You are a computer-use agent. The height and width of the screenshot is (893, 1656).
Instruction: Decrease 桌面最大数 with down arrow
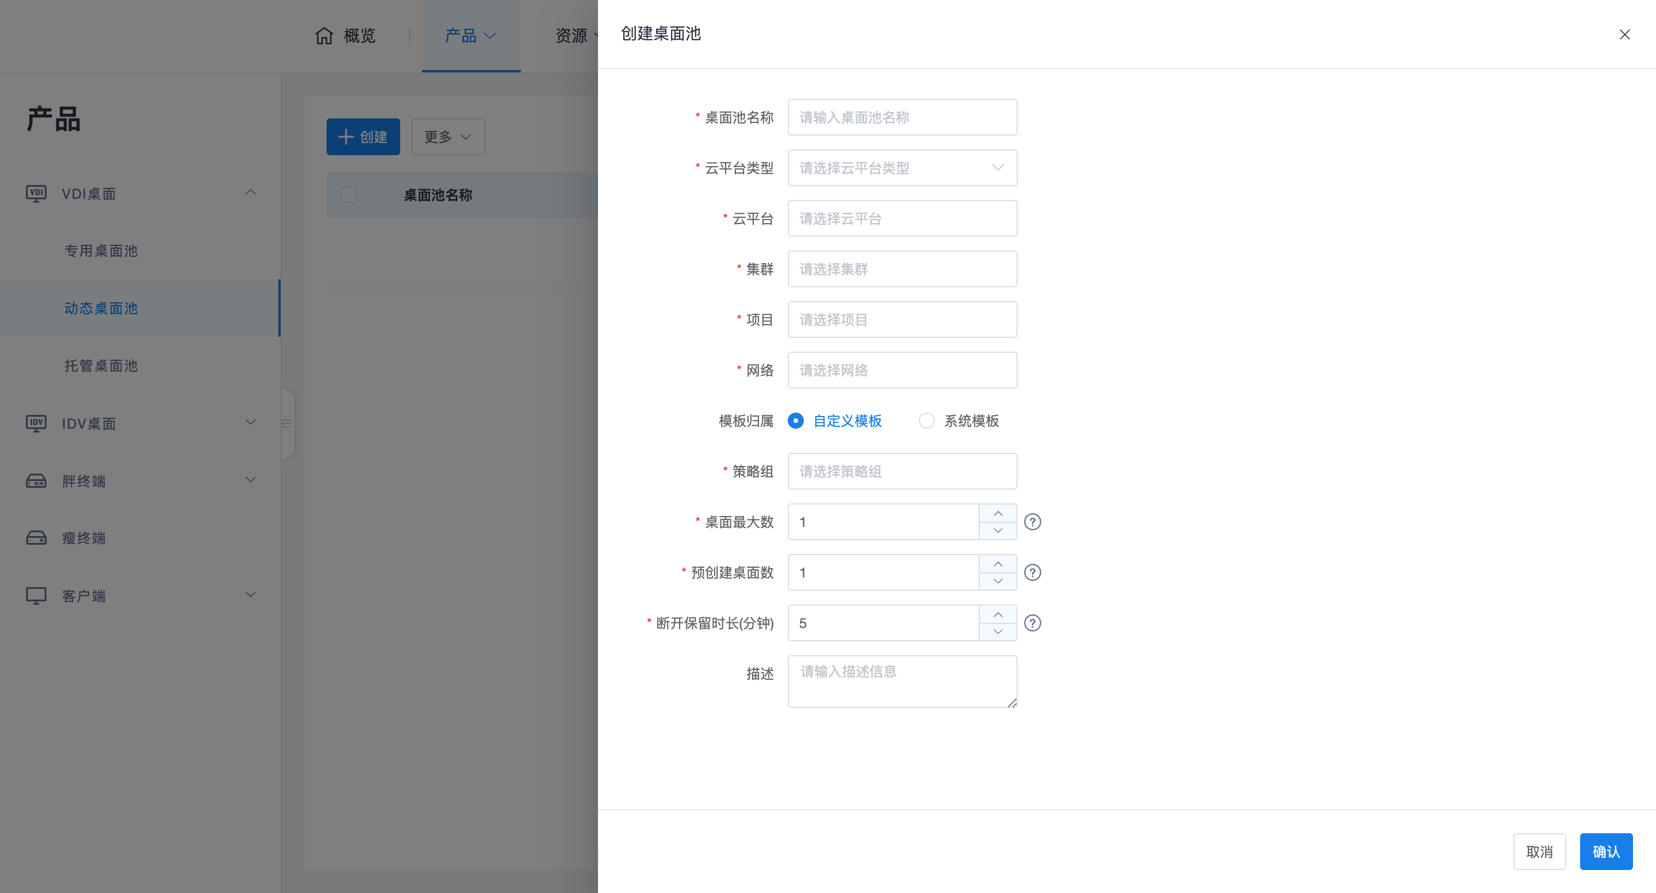(998, 530)
